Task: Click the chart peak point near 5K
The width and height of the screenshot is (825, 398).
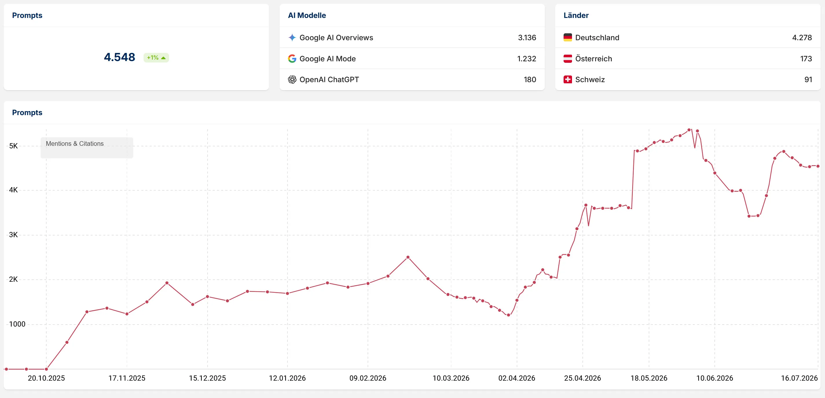Action: tap(689, 130)
